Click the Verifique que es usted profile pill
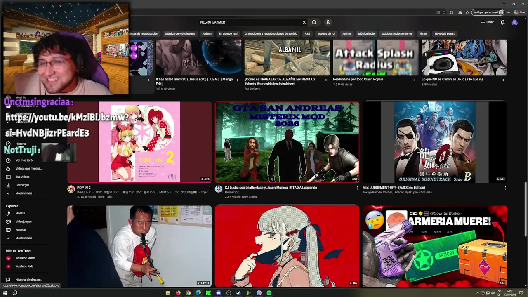Screen dimensions: 528x297 click(x=488, y=12)
